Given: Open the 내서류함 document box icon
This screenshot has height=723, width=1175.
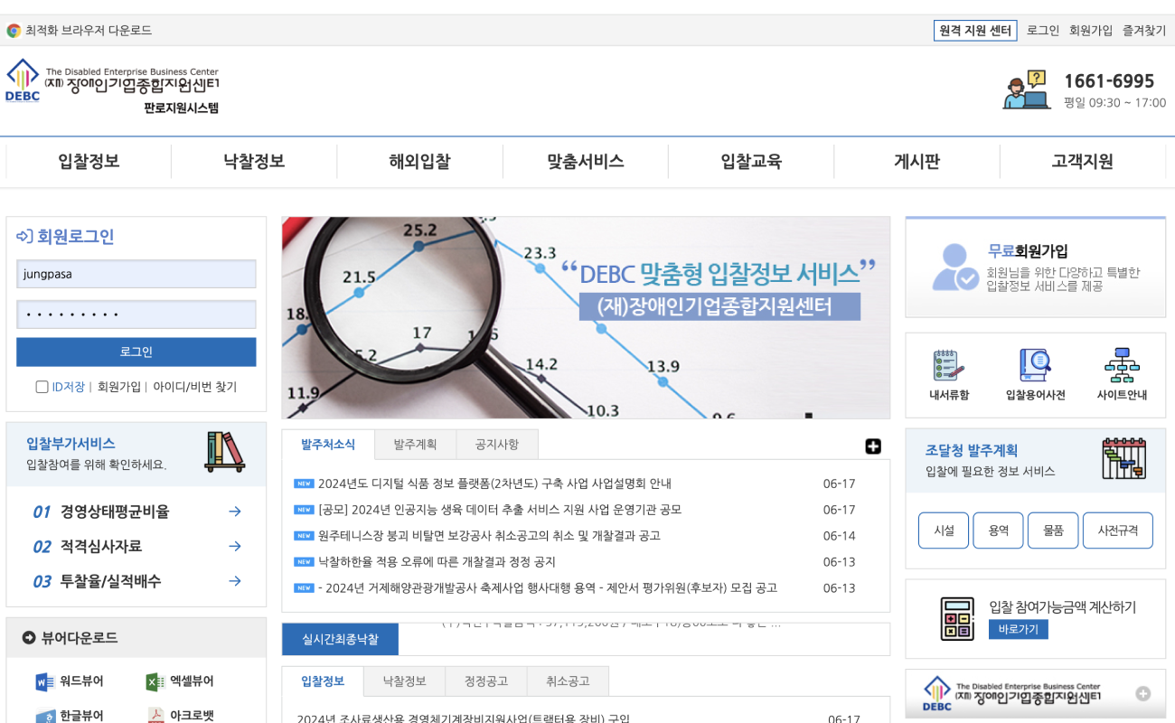Looking at the screenshot, I should (945, 366).
